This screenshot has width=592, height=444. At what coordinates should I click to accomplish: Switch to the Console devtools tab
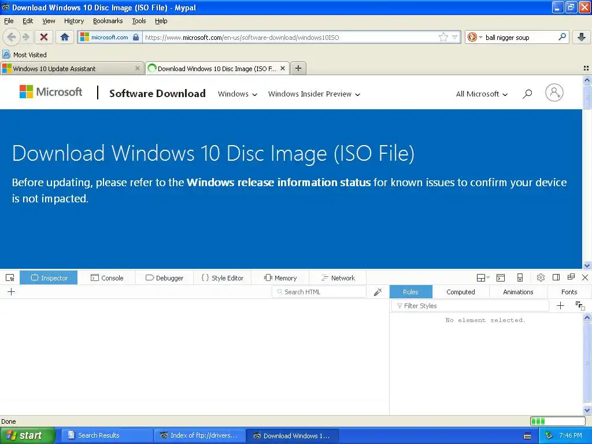tap(107, 278)
